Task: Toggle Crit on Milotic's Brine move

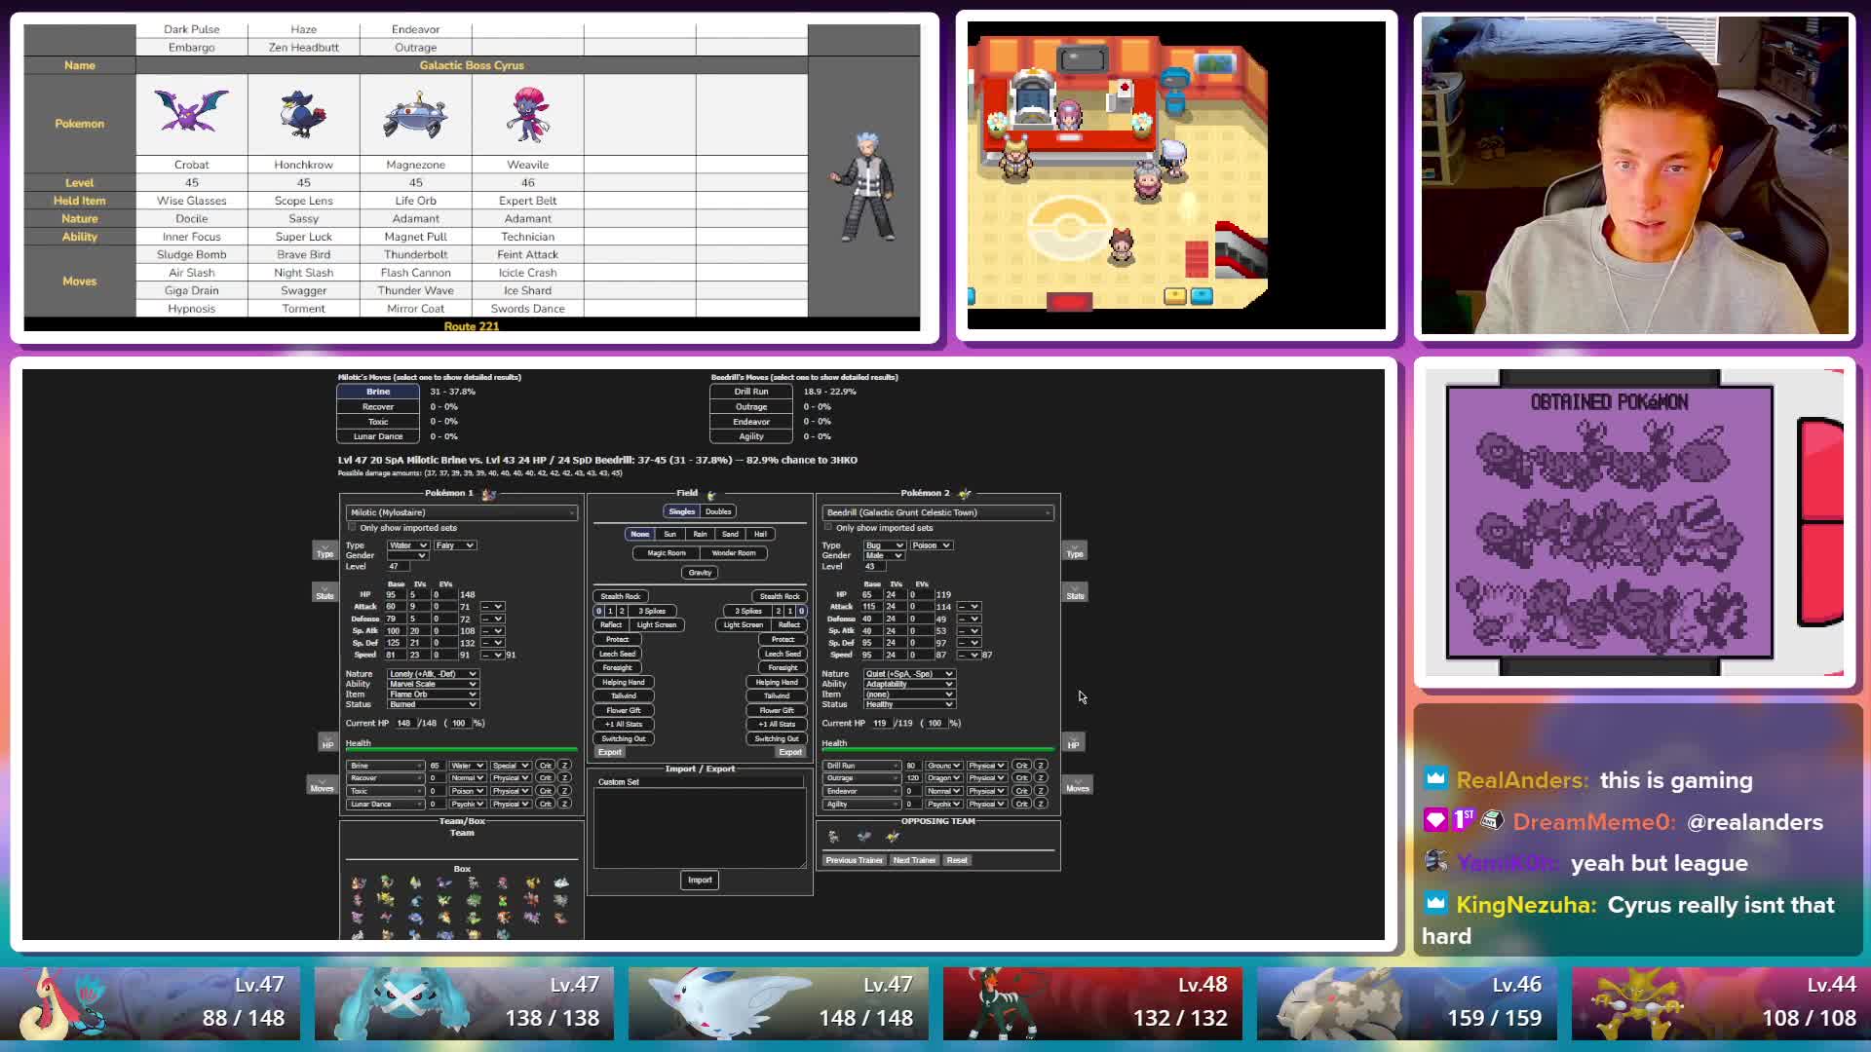Action: point(545,766)
